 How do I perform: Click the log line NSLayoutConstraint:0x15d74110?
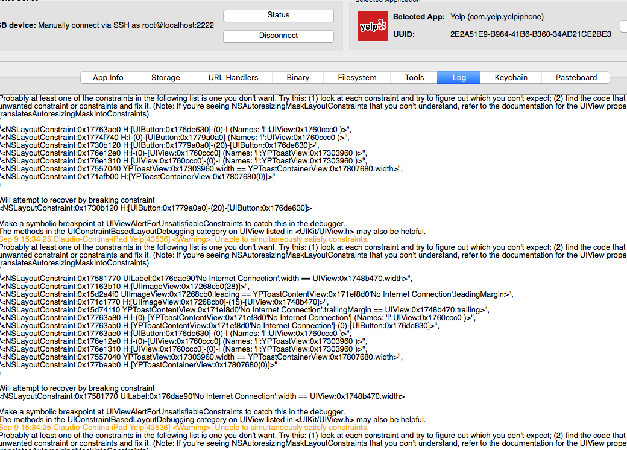pyautogui.click(x=245, y=310)
